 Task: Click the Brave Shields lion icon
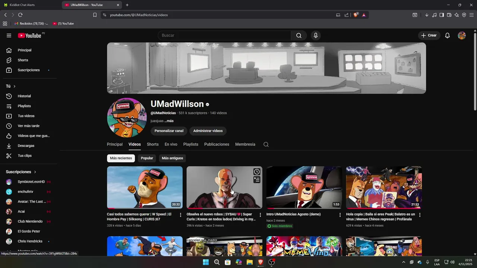pyautogui.click(x=356, y=15)
